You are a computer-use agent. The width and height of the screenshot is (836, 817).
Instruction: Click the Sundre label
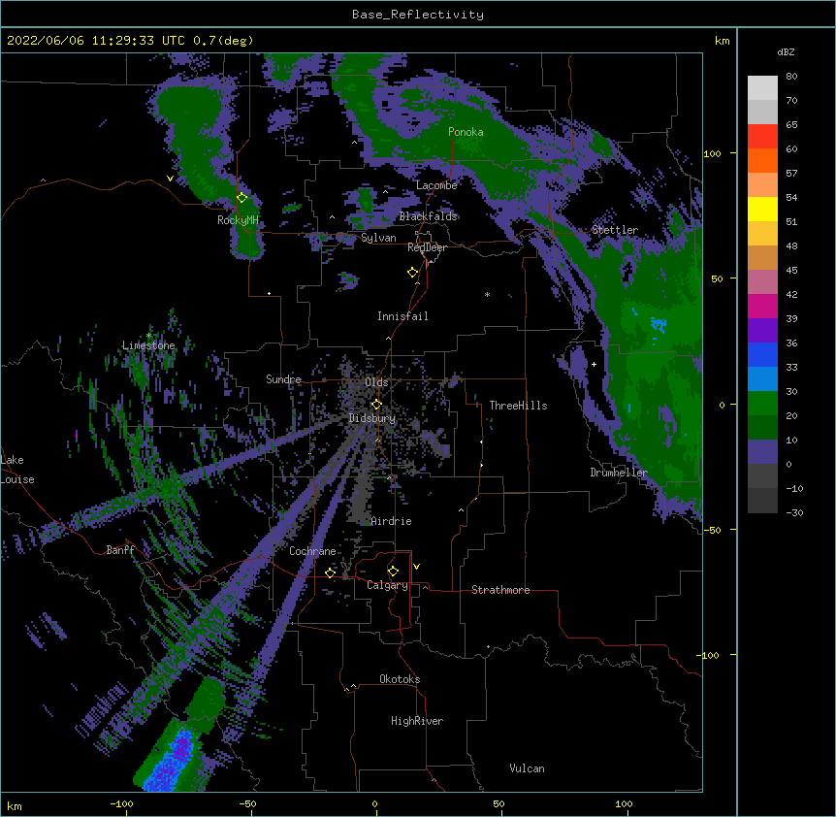click(x=283, y=379)
